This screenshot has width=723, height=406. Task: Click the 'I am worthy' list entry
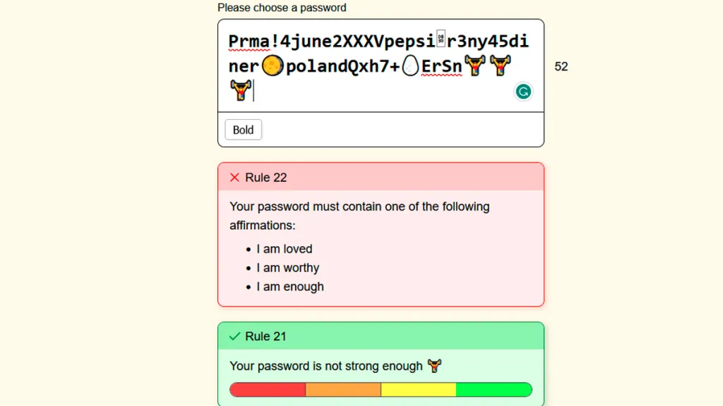point(288,268)
